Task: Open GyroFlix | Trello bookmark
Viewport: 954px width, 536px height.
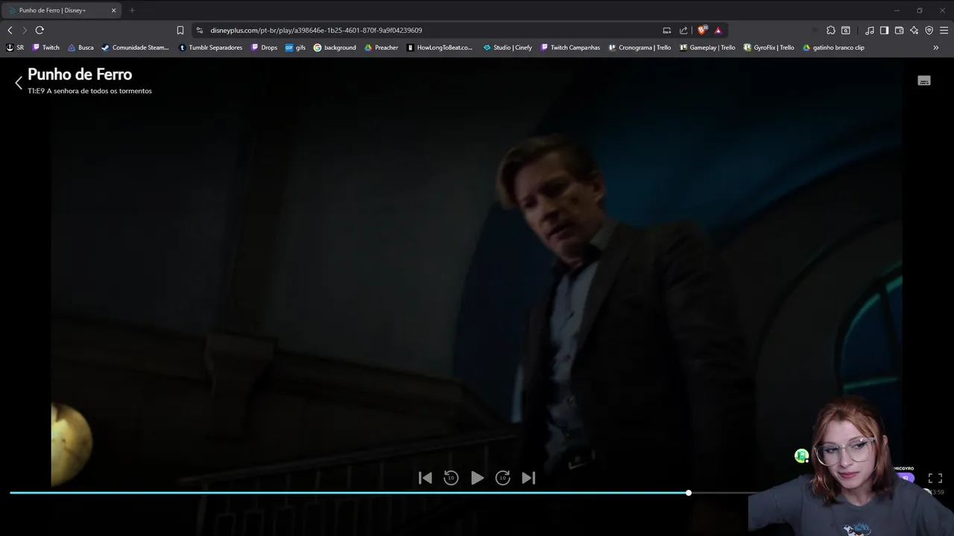Action: click(768, 48)
